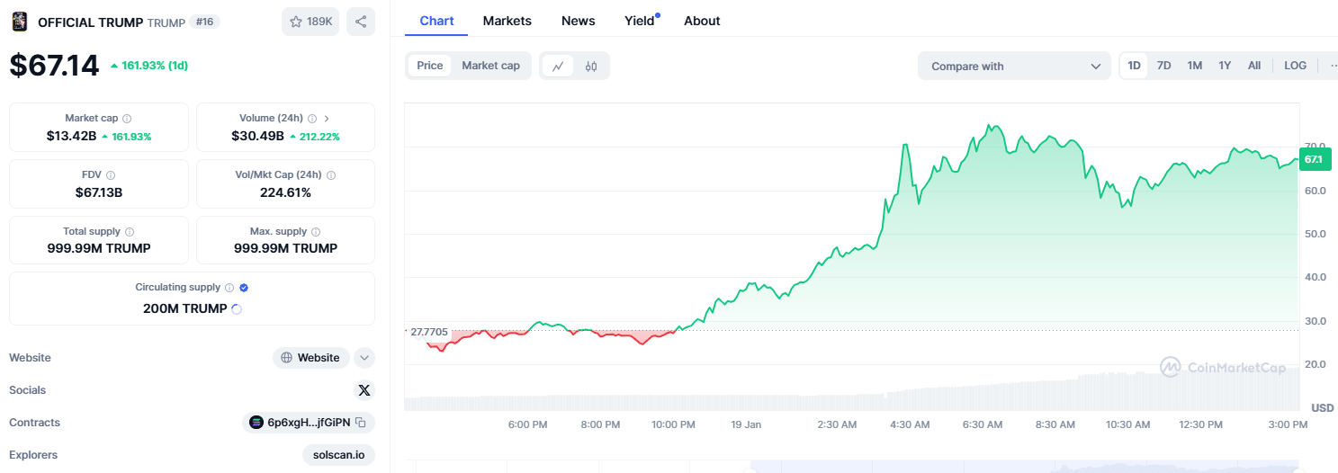Open the Compare with dropdown
Image resolution: width=1338 pixels, height=473 pixels.
tap(1015, 66)
